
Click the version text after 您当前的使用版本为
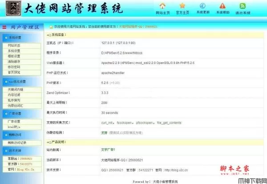tap(138, 27)
